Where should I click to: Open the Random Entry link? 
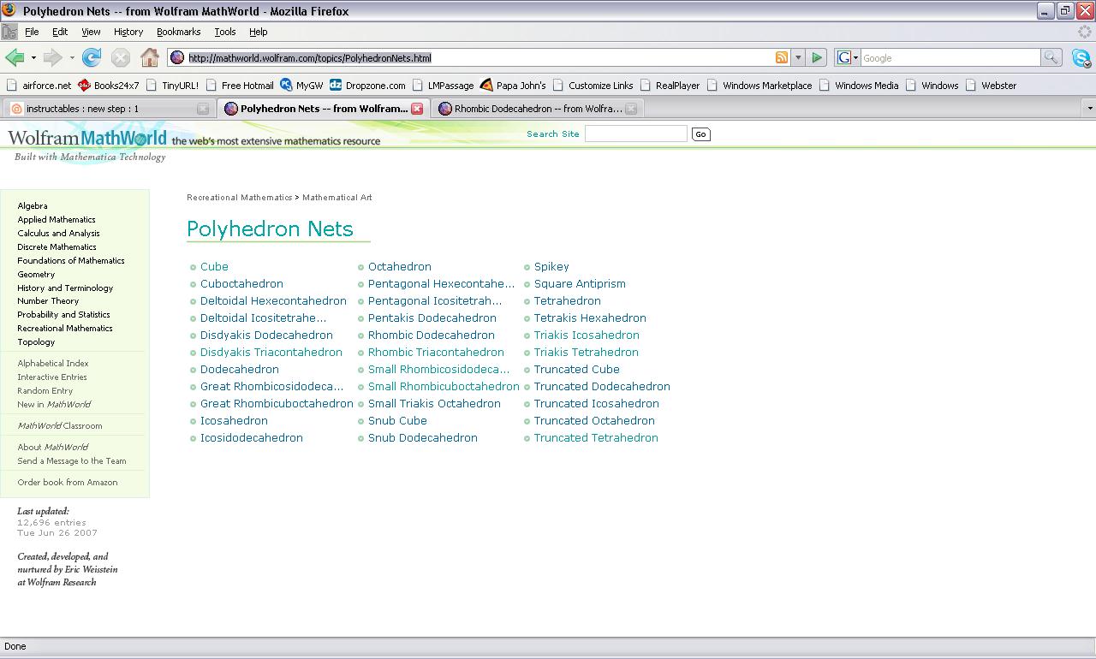[x=45, y=391]
